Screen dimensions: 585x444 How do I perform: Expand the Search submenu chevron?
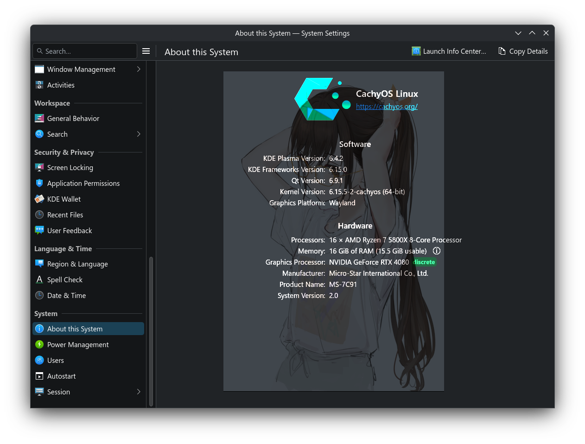click(139, 134)
